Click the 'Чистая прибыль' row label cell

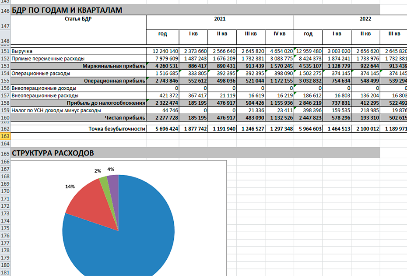pyautogui.click(x=125, y=118)
